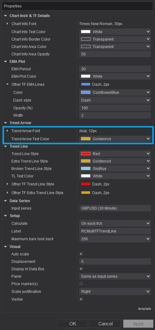155x330 pixels.
Task: Collapse the Other TF EMA Lines group
Action: click(x=7, y=85)
